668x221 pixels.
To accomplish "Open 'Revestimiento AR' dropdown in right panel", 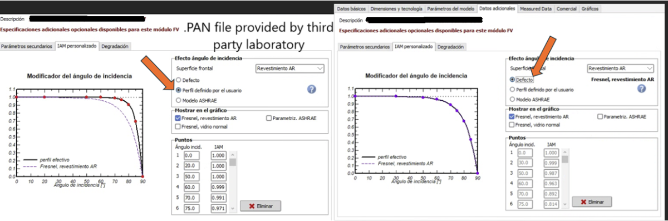I will [x=621, y=68].
